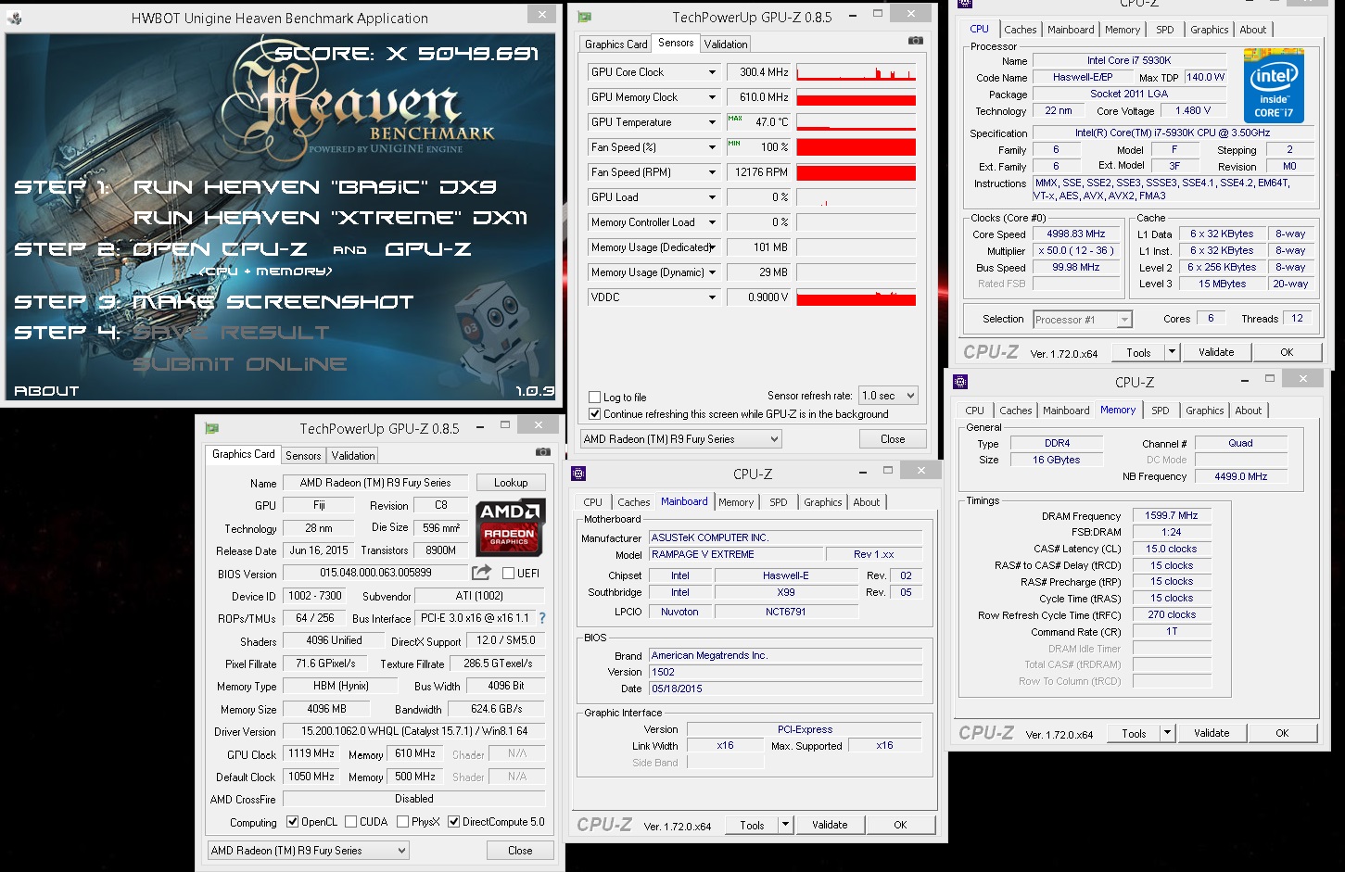Toggle the DirectCompute 5.0 checkbox
The height and width of the screenshot is (872, 1345).
click(454, 822)
